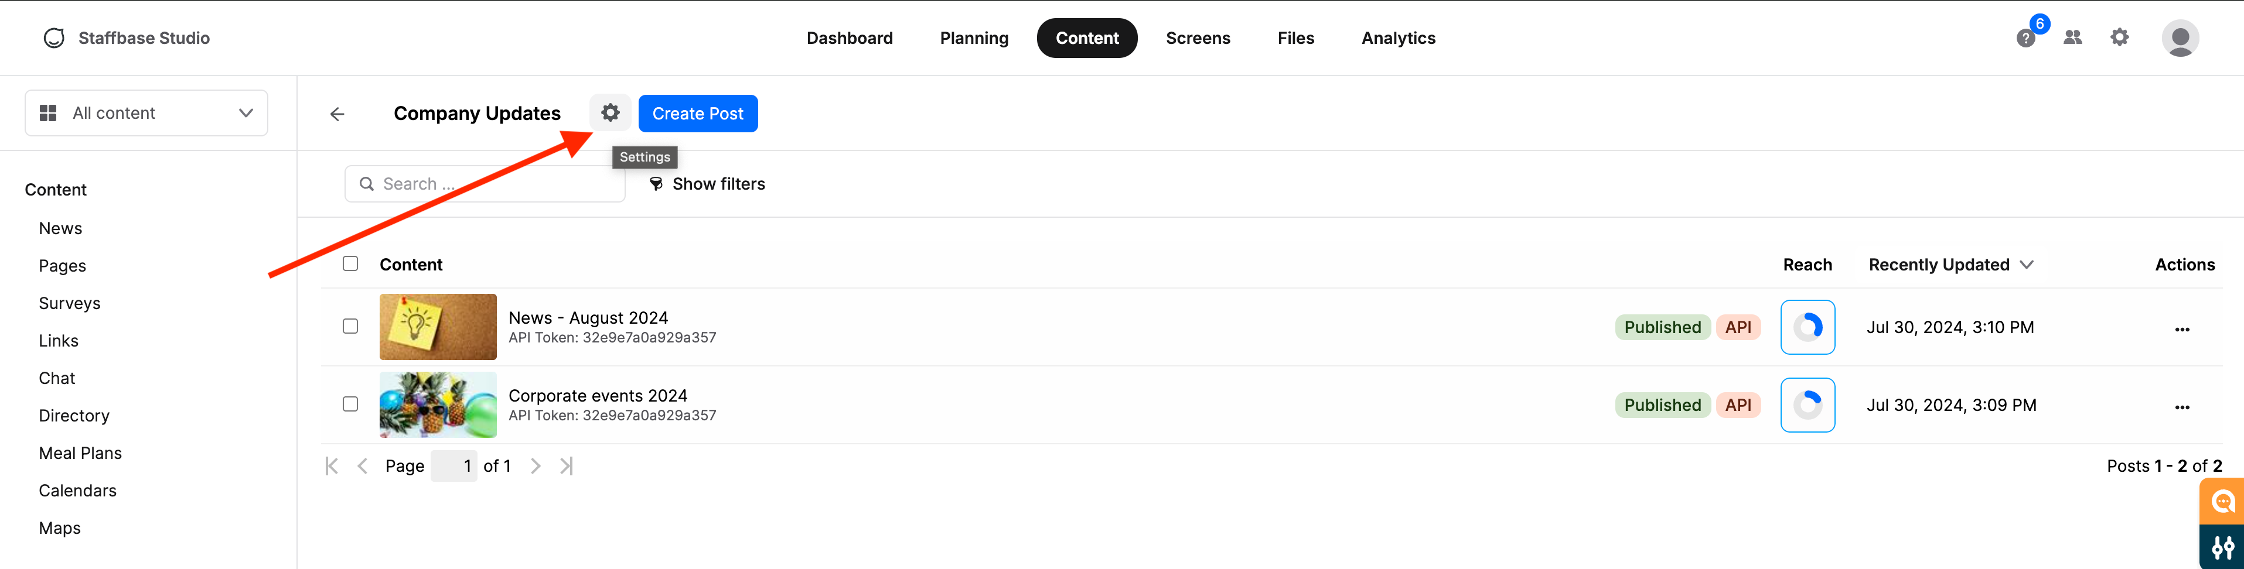
Task: Open global settings gear in top bar
Action: tap(2119, 37)
